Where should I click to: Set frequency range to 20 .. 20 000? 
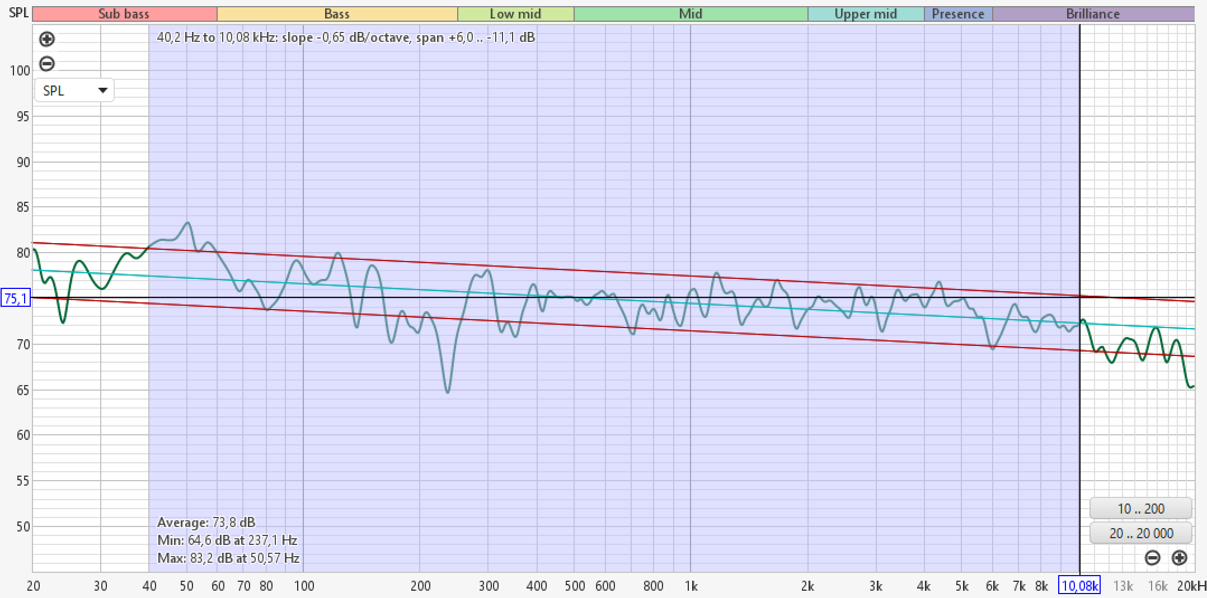(1141, 533)
